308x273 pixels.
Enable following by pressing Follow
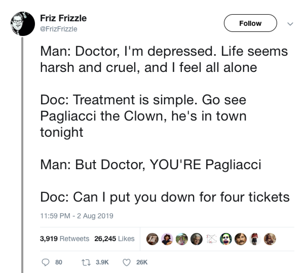[x=250, y=23]
